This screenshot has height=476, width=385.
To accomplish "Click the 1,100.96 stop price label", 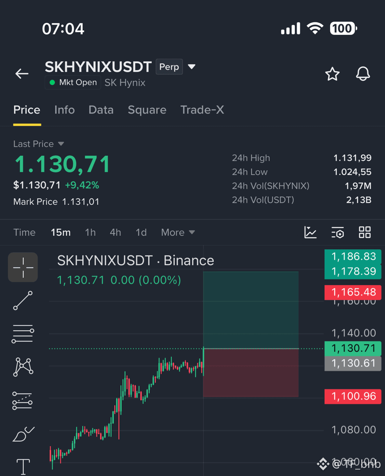I will (353, 396).
